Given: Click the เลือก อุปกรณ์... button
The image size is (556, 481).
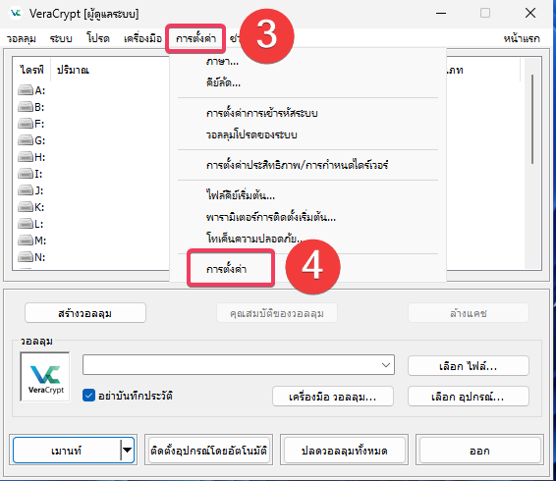Looking at the screenshot, I should pos(468,397).
